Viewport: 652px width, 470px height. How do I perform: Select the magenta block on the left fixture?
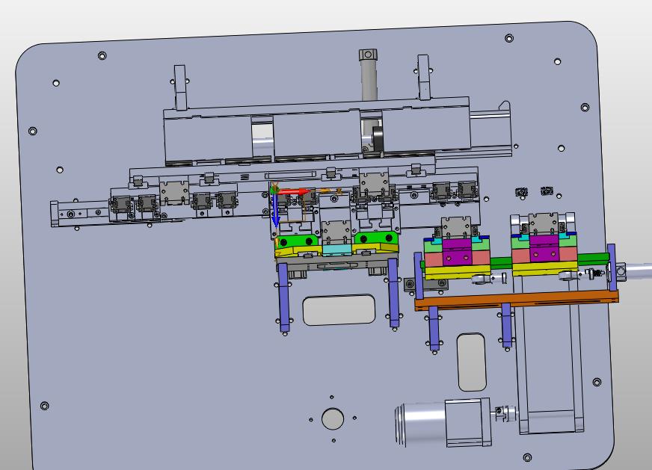coord(458,252)
